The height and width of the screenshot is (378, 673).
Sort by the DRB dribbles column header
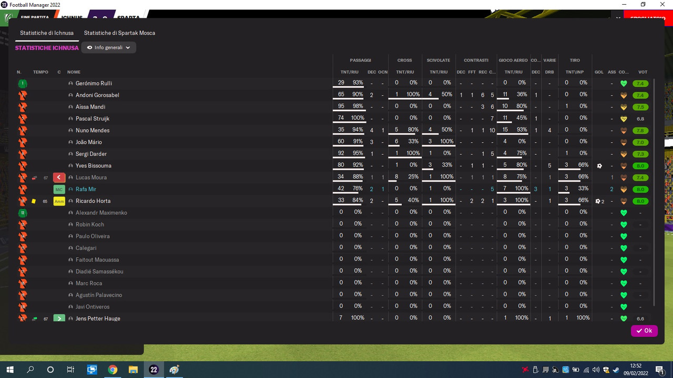[549, 72]
